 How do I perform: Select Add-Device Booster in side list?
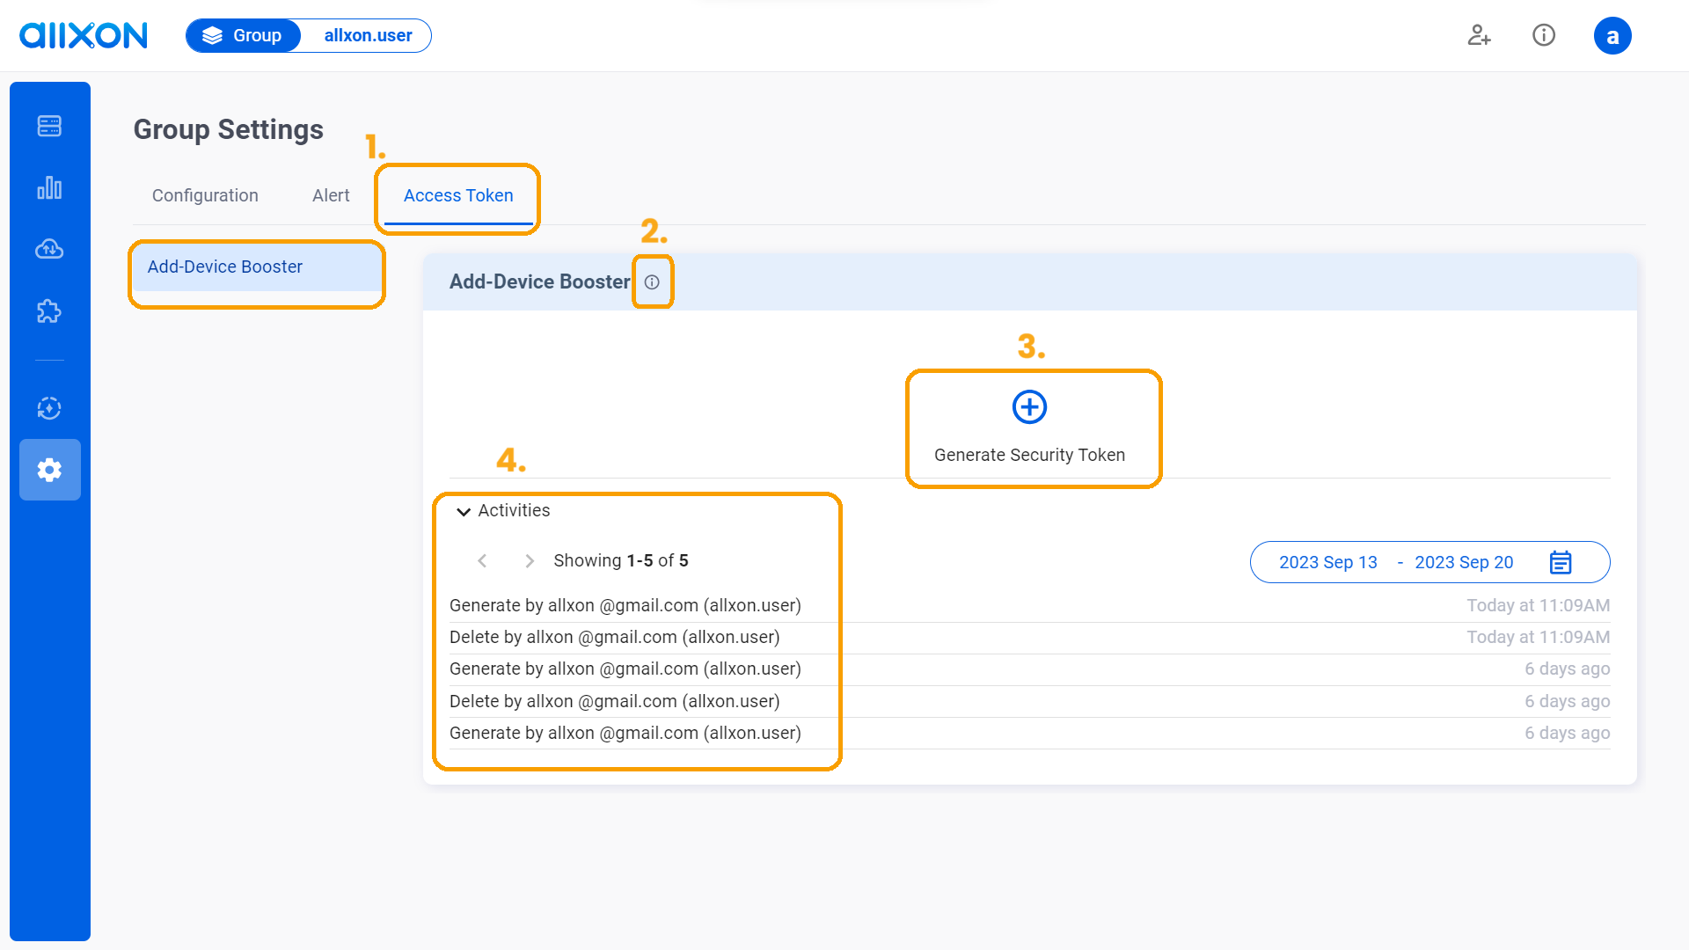pyautogui.click(x=257, y=267)
